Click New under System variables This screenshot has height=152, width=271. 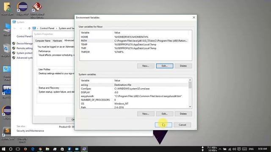[146, 114]
